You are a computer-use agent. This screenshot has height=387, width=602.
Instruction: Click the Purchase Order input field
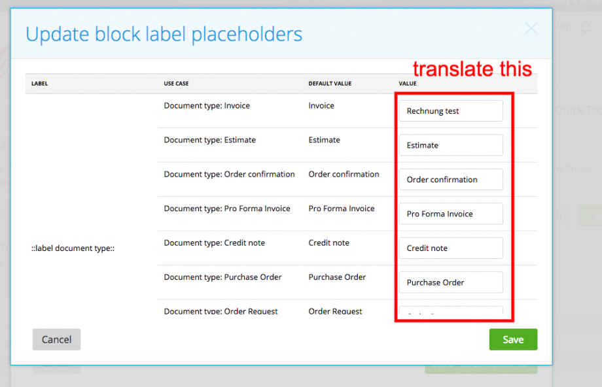point(450,282)
